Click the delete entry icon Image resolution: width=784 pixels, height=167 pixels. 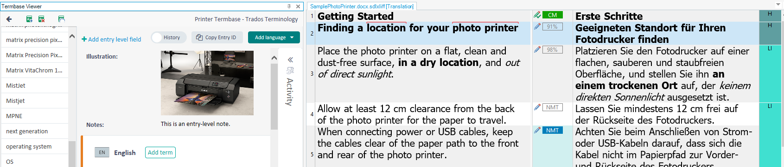[41, 19]
